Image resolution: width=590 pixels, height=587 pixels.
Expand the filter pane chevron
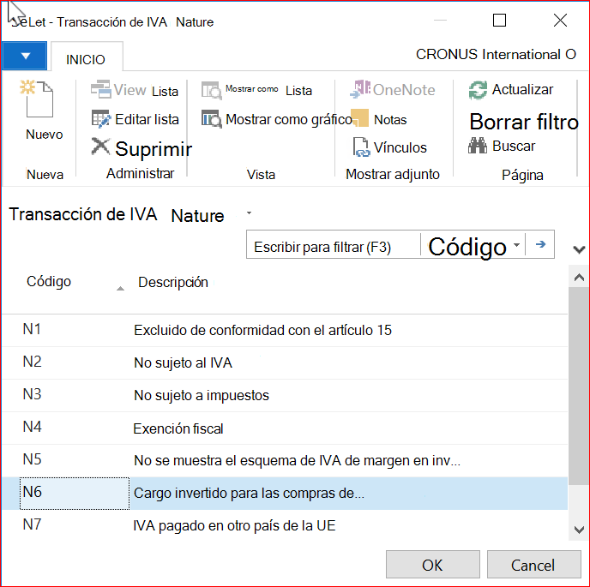click(579, 249)
